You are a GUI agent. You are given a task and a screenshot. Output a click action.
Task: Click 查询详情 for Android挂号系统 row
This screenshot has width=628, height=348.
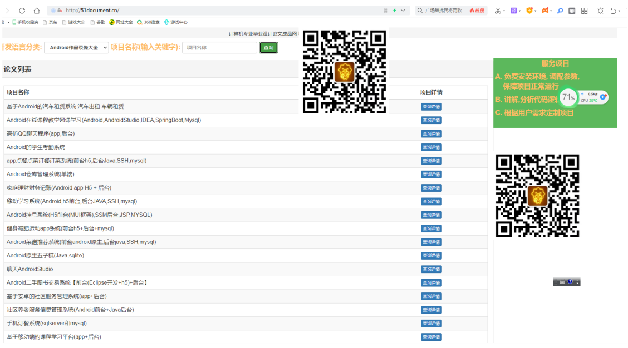coord(431,215)
